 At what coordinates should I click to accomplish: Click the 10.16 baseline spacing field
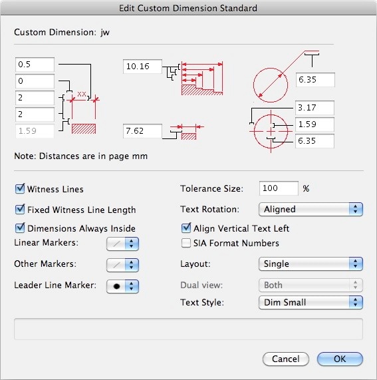point(142,67)
